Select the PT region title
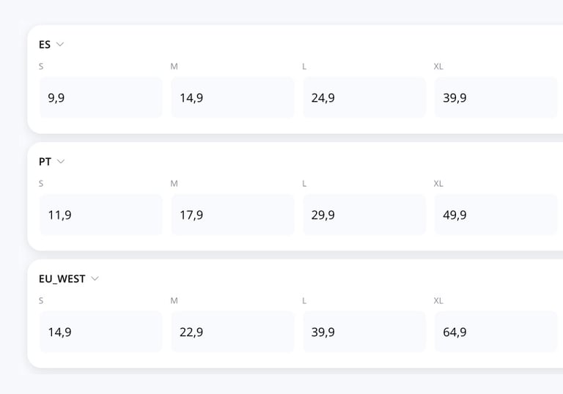This screenshot has width=563, height=394. [x=45, y=162]
